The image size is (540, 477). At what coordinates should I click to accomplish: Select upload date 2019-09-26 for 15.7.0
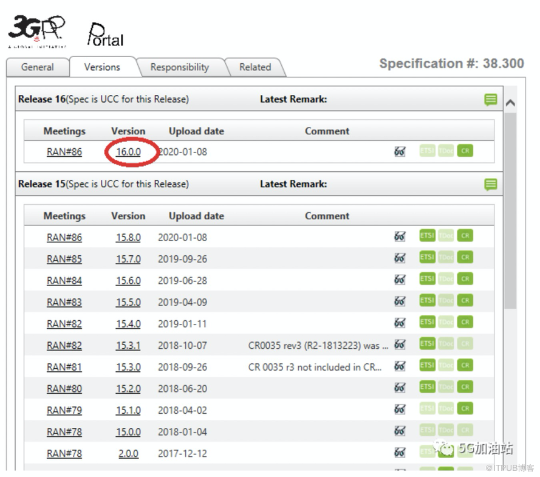click(x=182, y=259)
